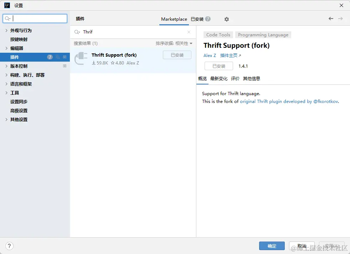Click the plugin search magnifier icon

point(77,32)
